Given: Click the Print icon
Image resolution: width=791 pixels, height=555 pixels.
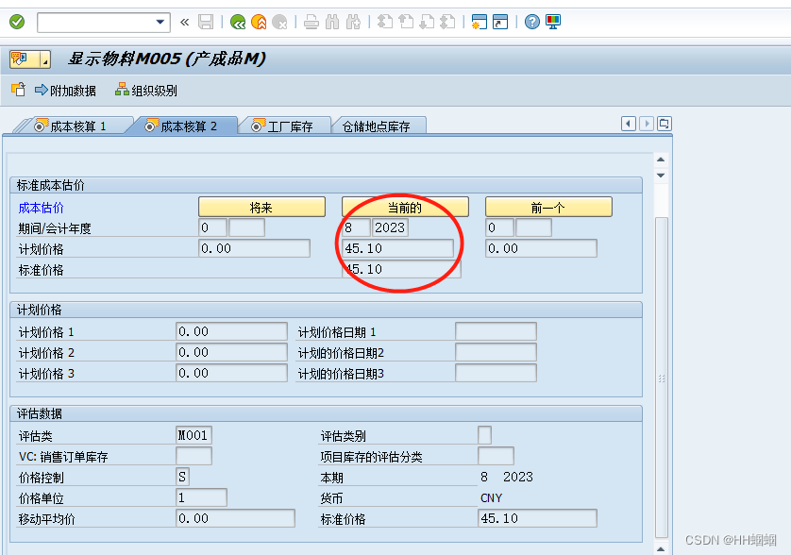Looking at the screenshot, I should (311, 22).
